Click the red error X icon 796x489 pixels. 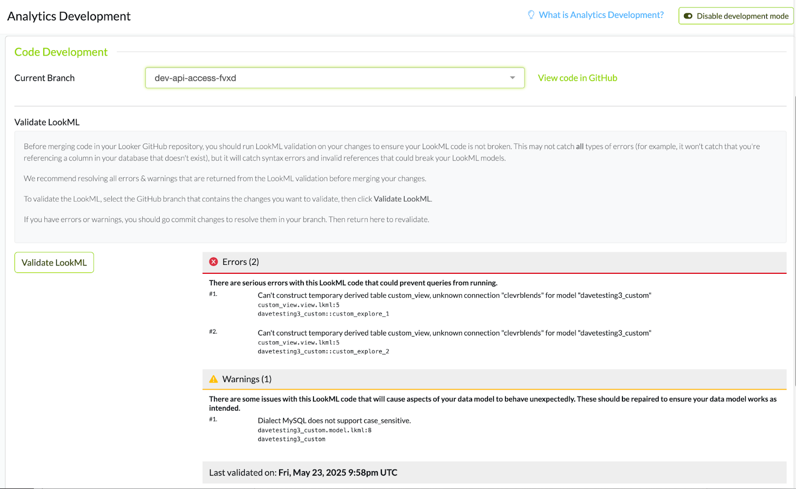(x=213, y=262)
